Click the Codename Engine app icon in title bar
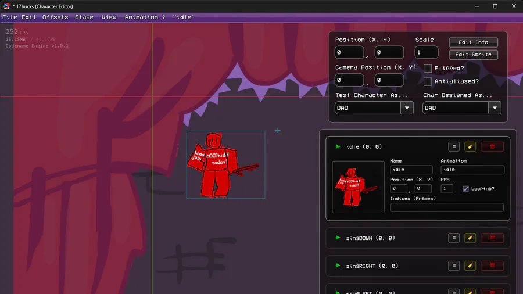Image resolution: width=523 pixels, height=294 pixels. tap(6, 6)
